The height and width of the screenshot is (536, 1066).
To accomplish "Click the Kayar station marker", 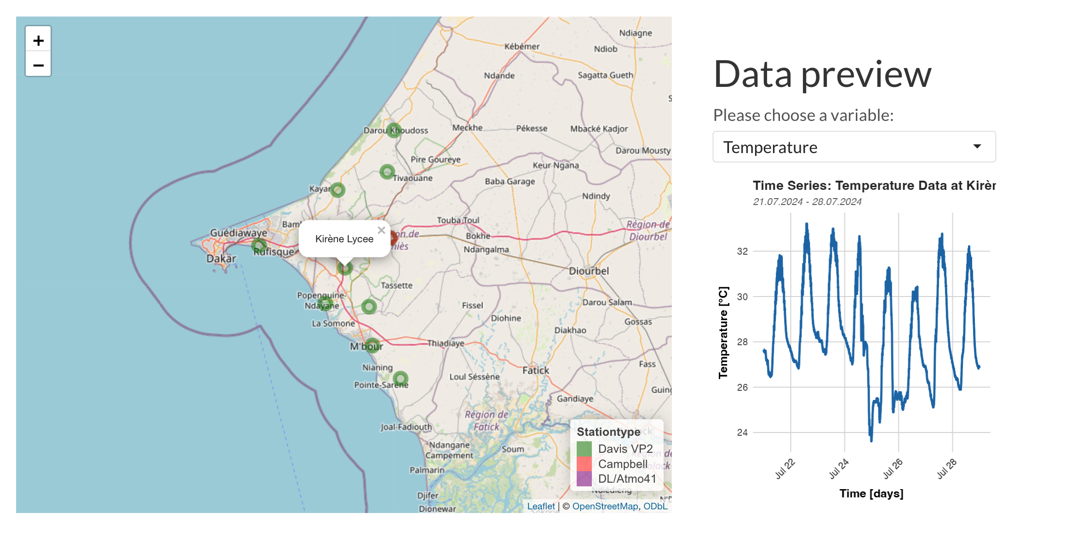I will (338, 190).
